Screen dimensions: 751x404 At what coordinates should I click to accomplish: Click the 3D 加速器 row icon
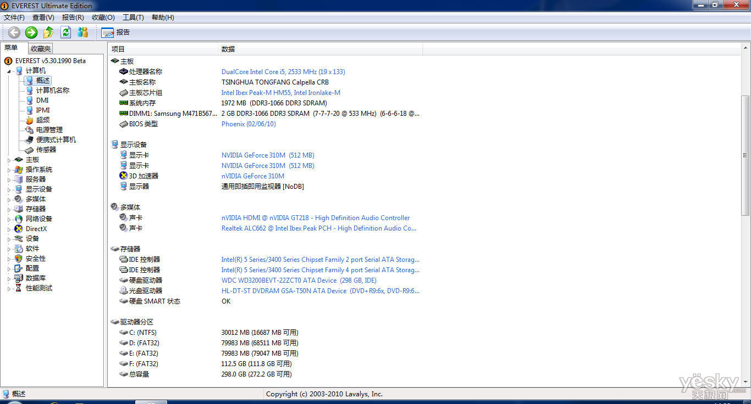coord(124,176)
